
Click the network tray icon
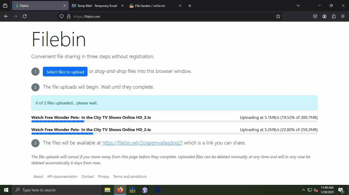click(310, 190)
